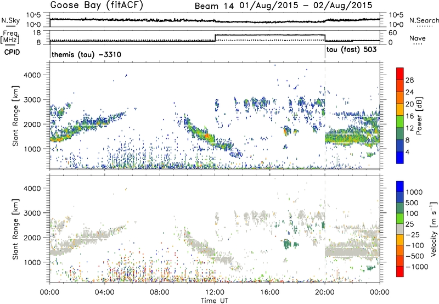Click the "4" tick on Power colorbar
The width and height of the screenshot is (439, 304).
pyautogui.click(x=408, y=152)
